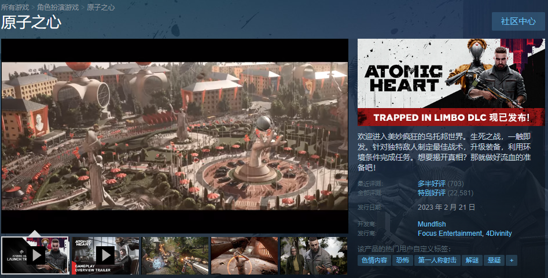Viewport: 548px width, 278px height.
Task: Click the release date 2023 年 2 月 21 日
Action: pyautogui.click(x=446, y=207)
